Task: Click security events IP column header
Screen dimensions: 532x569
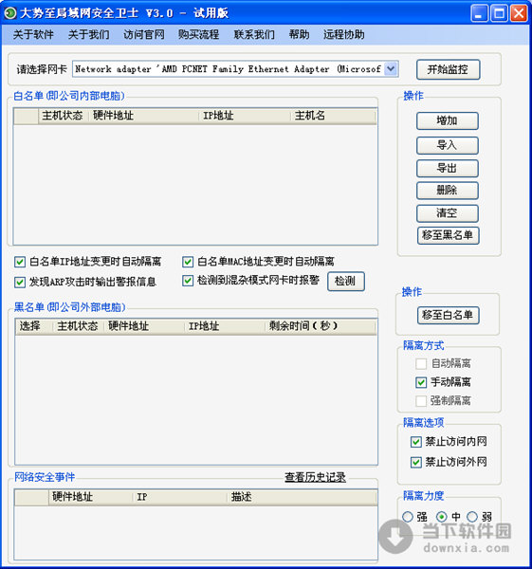Action: click(179, 497)
